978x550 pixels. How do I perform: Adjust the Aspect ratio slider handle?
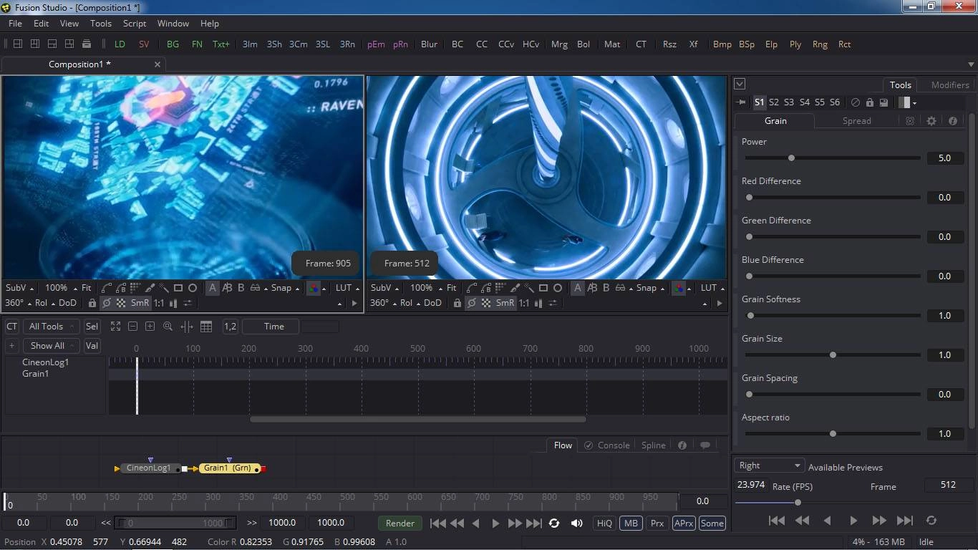click(x=833, y=433)
